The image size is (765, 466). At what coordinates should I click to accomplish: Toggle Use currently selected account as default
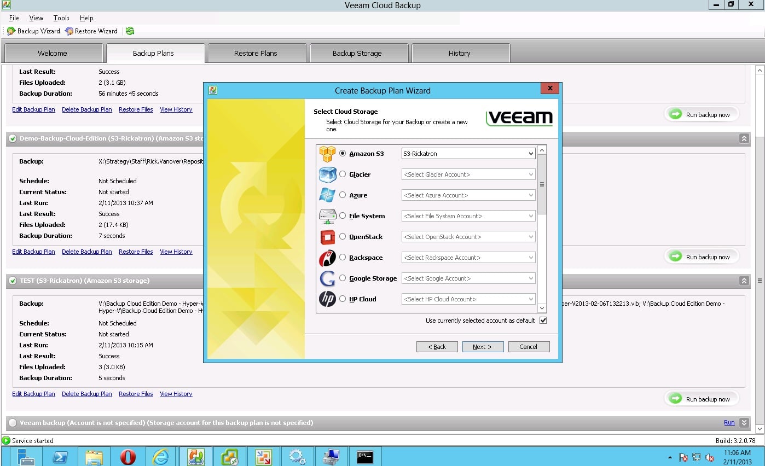[543, 321]
